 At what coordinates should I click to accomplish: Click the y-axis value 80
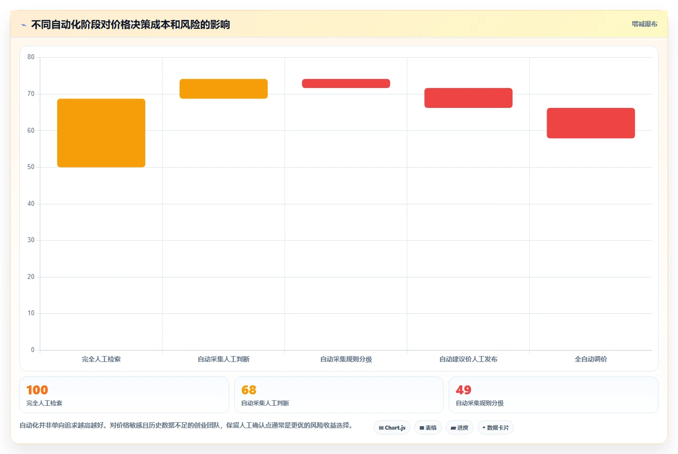point(31,57)
